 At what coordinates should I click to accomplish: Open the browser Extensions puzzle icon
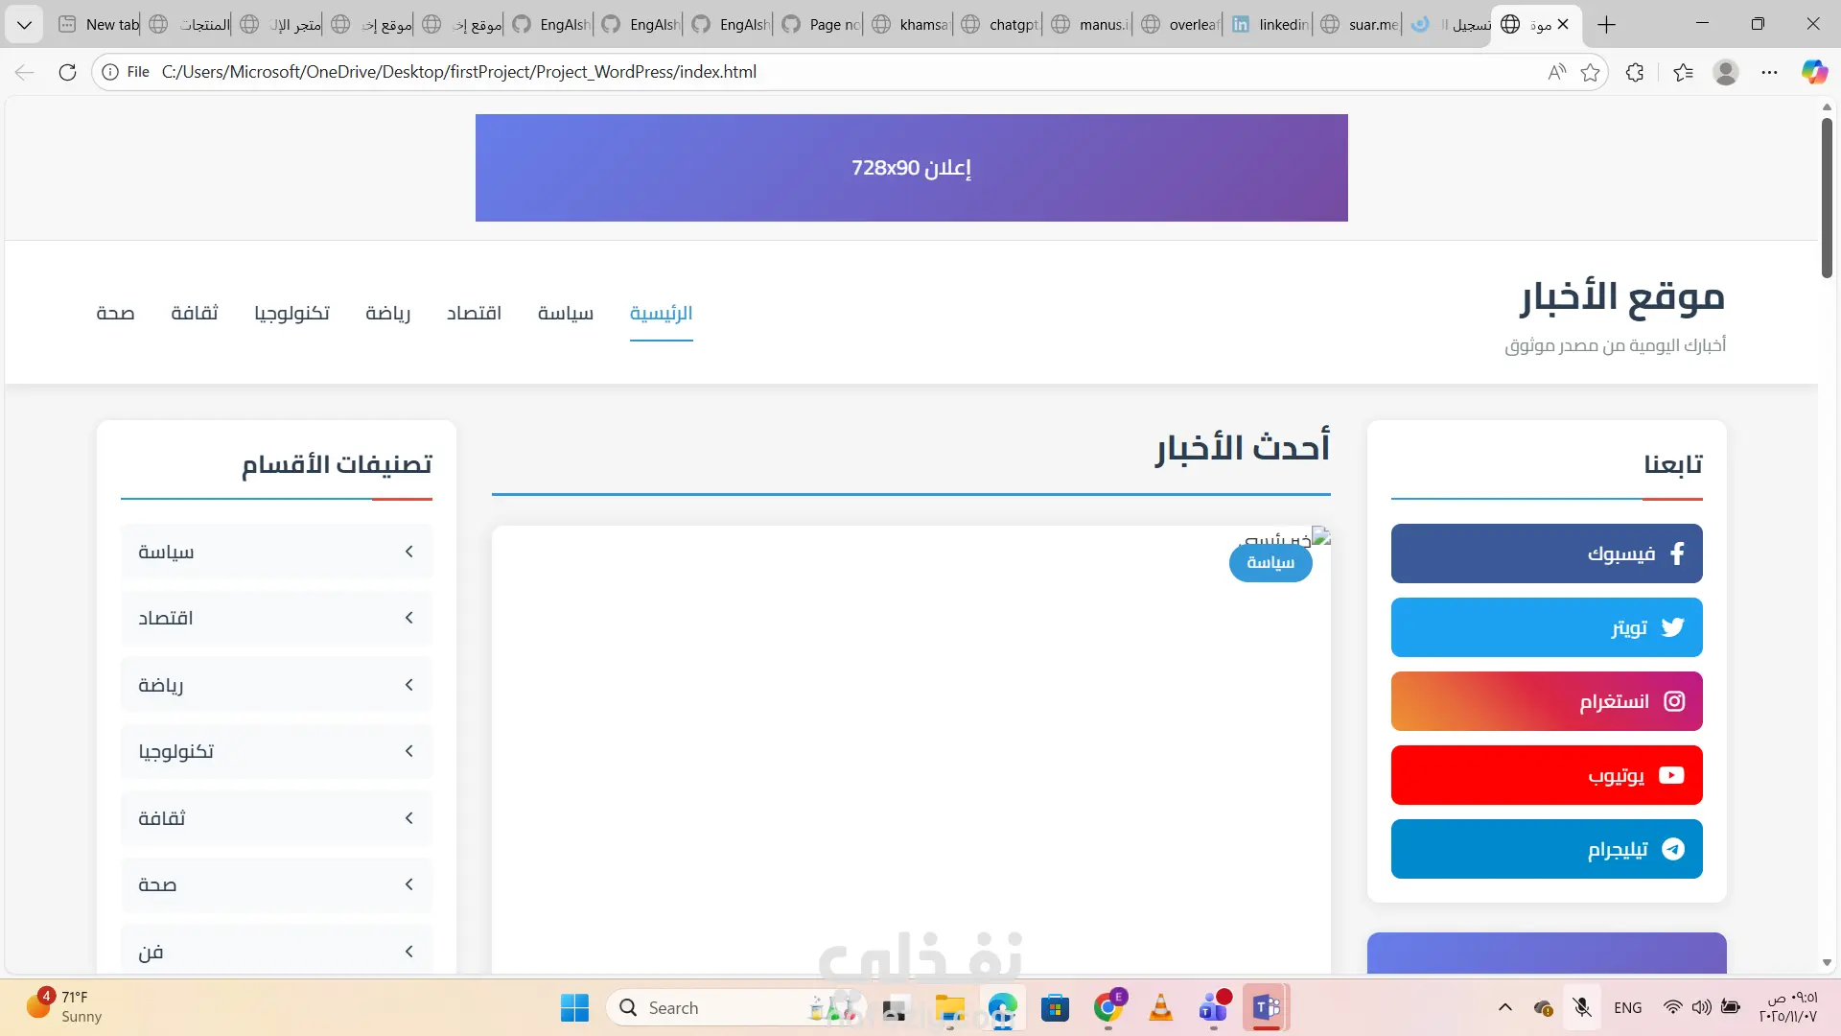tap(1635, 72)
